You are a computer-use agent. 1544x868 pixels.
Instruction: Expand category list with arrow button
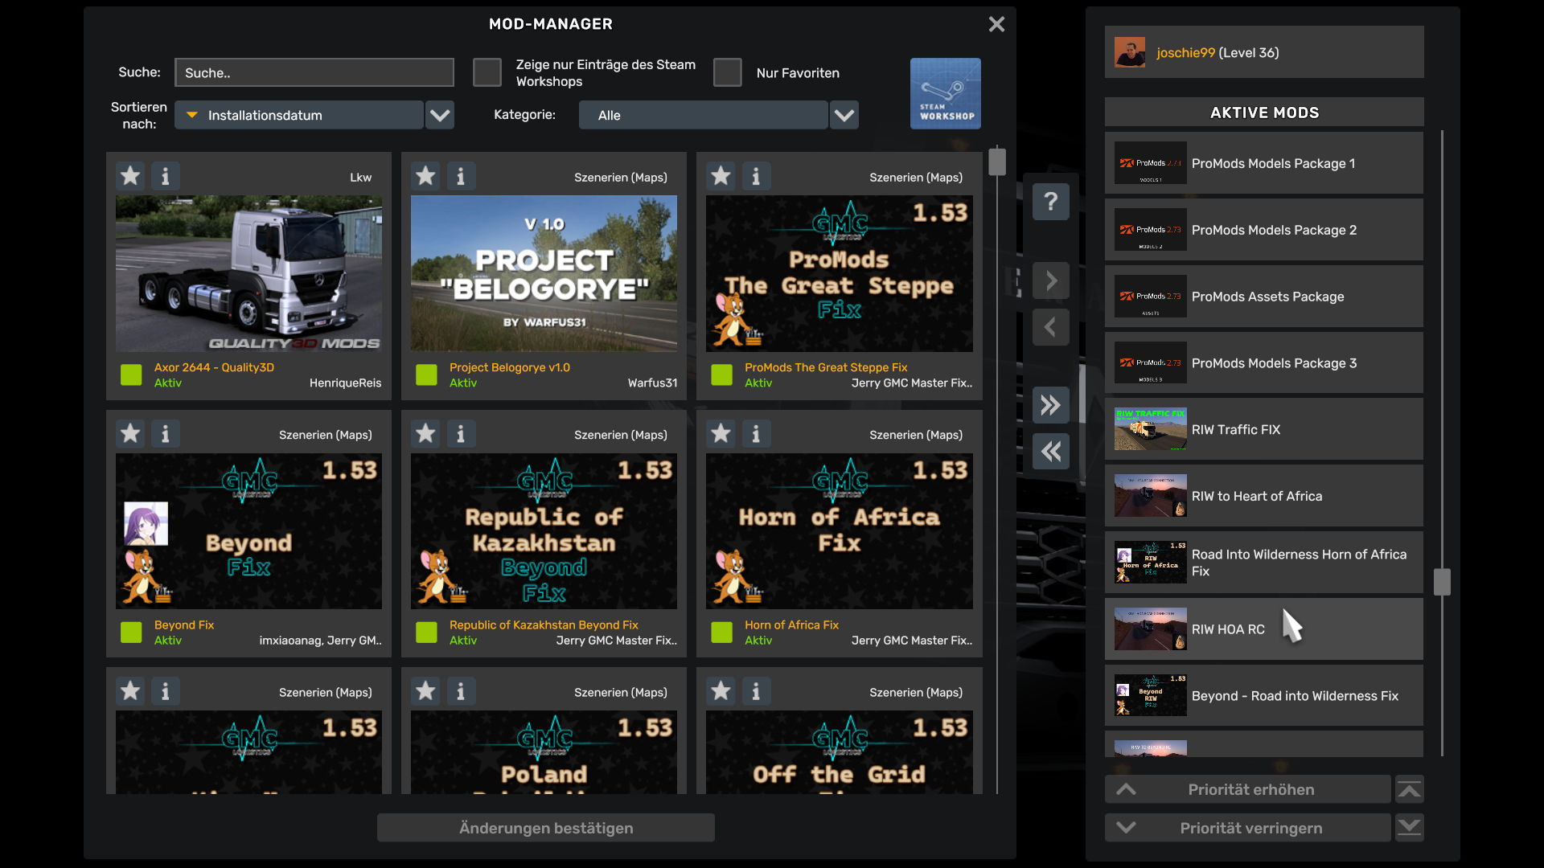point(844,115)
